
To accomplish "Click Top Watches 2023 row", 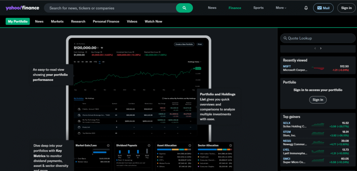I will click(136, 133).
